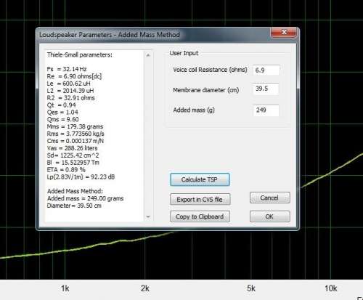The image size is (363, 300).
Task: Focus the Membrane diameter input field
Action: (x=266, y=89)
